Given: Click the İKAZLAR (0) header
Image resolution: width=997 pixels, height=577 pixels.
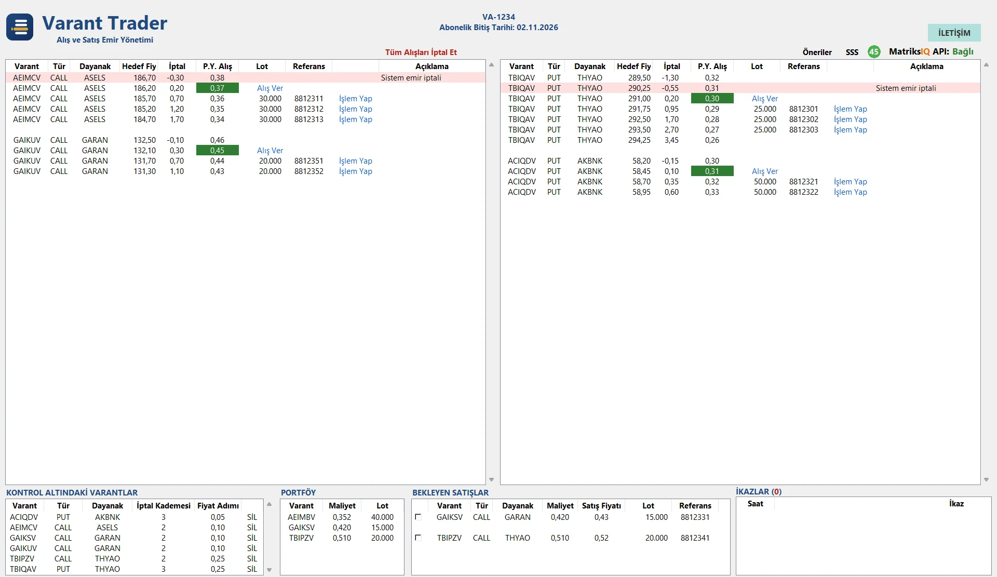Looking at the screenshot, I should 759,491.
